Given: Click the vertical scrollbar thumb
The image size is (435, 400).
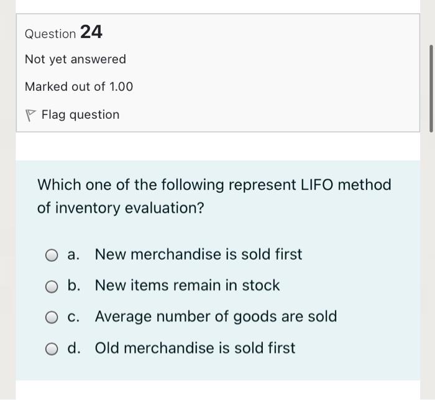Looking at the screenshot, I should [431, 88].
